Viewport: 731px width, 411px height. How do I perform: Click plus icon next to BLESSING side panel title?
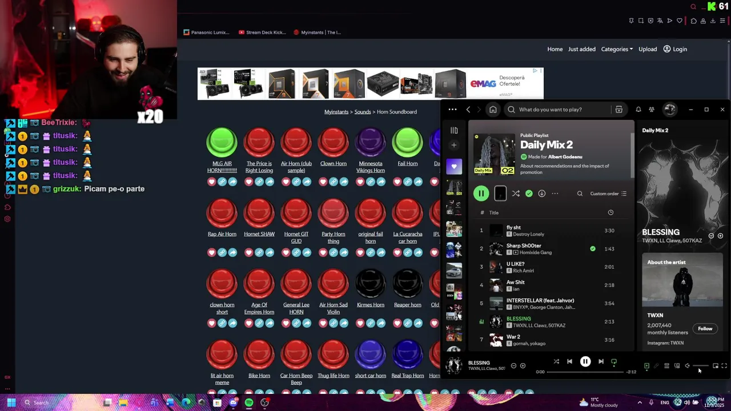(720, 236)
